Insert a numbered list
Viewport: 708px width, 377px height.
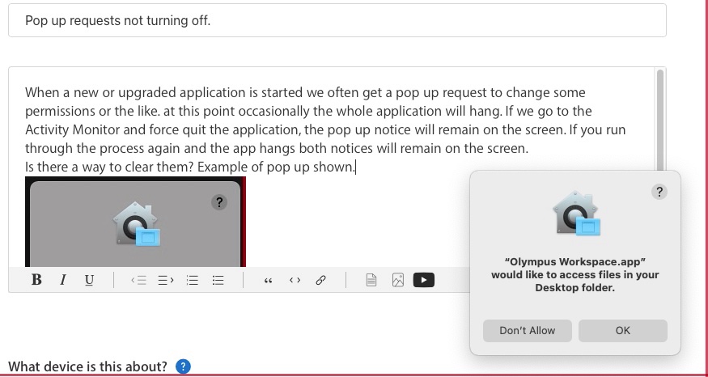193,281
